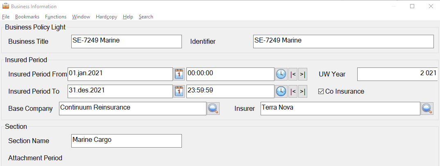Image resolution: width=440 pixels, height=166 pixels.
Task: Close the Business Information window
Action: coord(431,6)
